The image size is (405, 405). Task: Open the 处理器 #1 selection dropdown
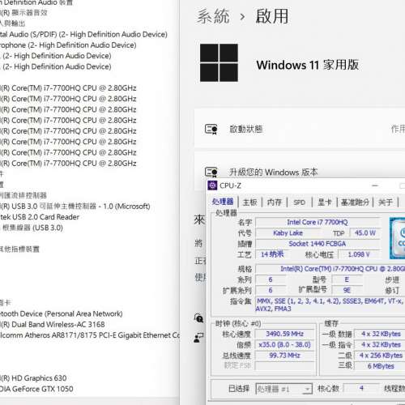[x=284, y=389]
